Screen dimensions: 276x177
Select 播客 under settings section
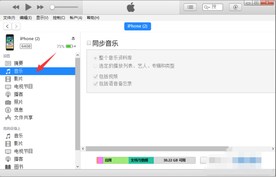coord(38,94)
